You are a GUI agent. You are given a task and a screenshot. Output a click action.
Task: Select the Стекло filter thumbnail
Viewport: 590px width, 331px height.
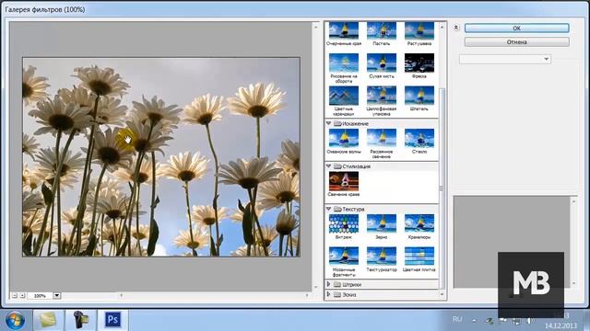pyautogui.click(x=419, y=139)
